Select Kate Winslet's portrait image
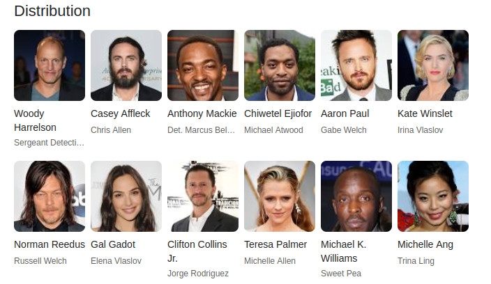 click(433, 65)
